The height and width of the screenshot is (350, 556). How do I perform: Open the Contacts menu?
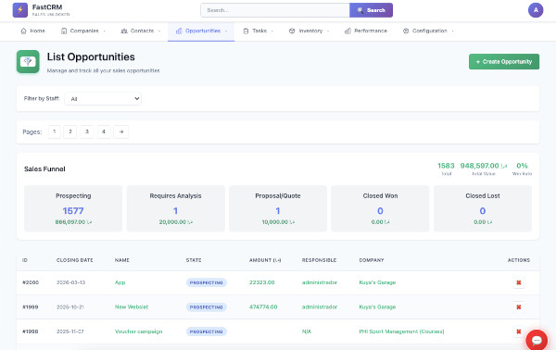point(141,31)
